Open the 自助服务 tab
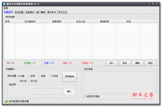162x107 pixels. pyautogui.click(x=30, y=12)
